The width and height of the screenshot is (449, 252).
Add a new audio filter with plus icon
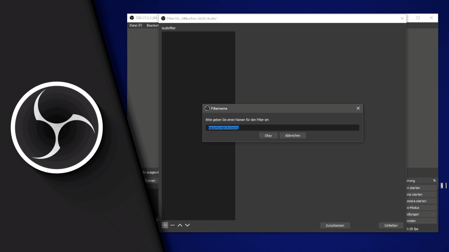[x=165, y=225]
